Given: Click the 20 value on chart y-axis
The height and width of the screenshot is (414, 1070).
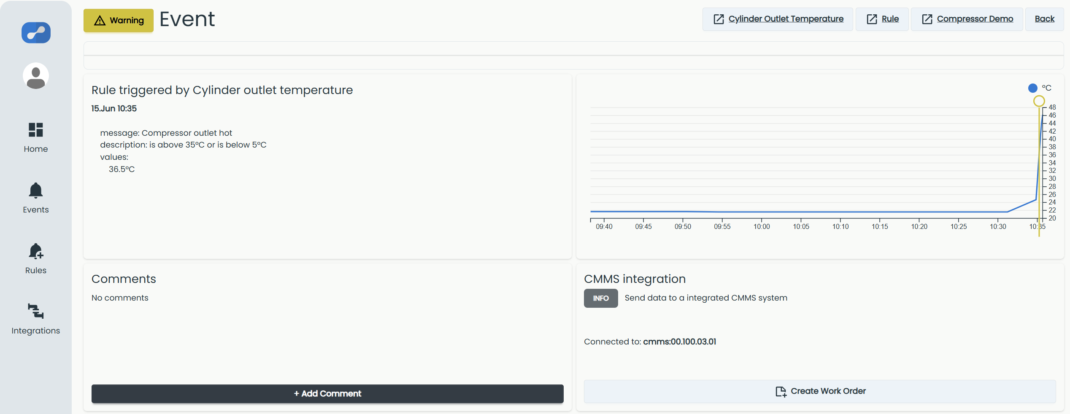Looking at the screenshot, I should click(1052, 218).
